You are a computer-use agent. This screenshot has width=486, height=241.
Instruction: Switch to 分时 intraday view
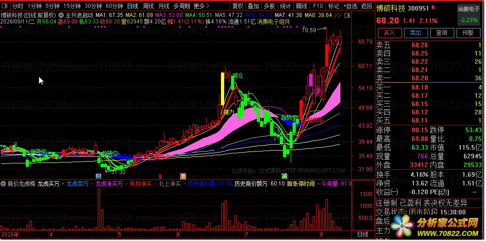pos(17,6)
